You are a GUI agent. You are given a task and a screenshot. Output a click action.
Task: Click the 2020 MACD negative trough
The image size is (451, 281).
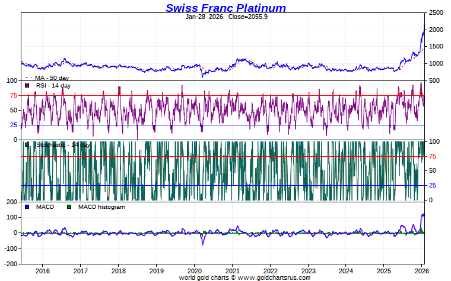click(x=202, y=244)
